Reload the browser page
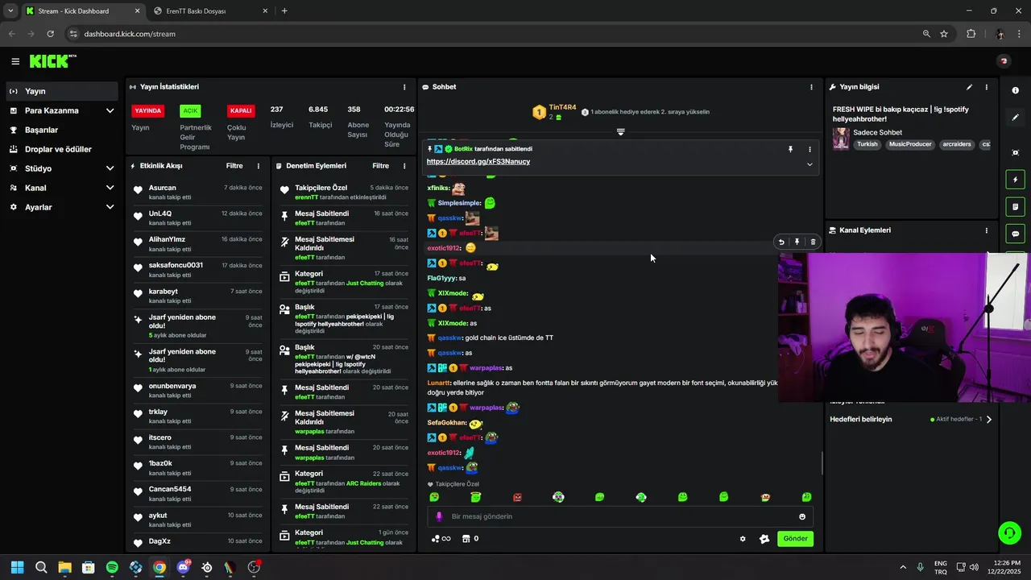Viewport: 1031px width, 580px height. (x=50, y=34)
